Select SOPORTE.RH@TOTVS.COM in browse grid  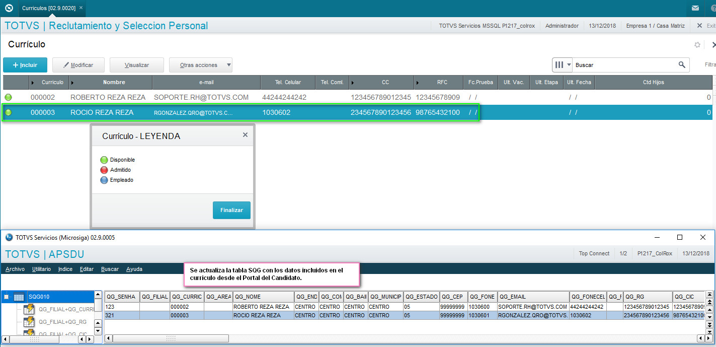pyautogui.click(x=201, y=97)
